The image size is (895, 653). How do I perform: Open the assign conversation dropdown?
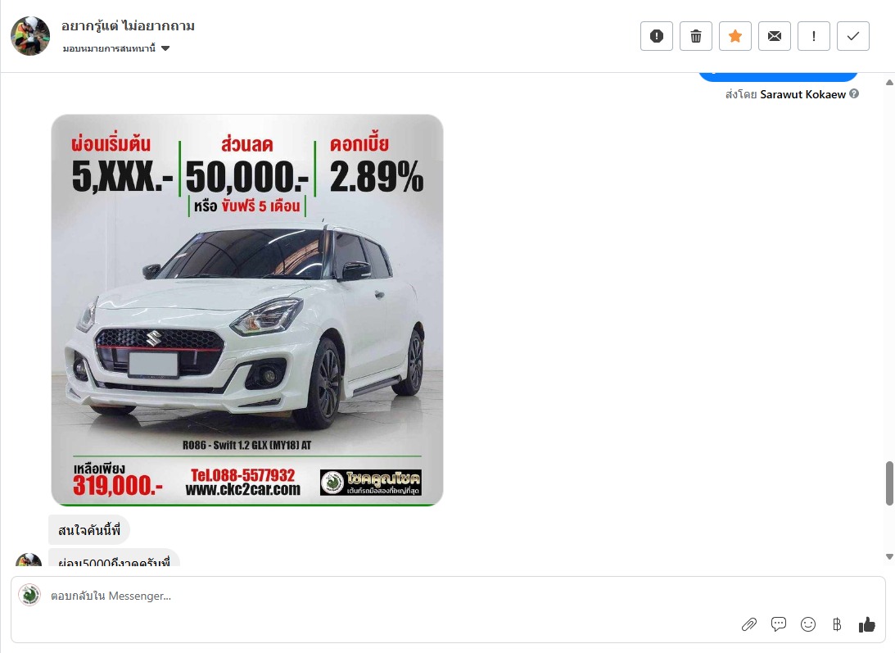click(116, 48)
